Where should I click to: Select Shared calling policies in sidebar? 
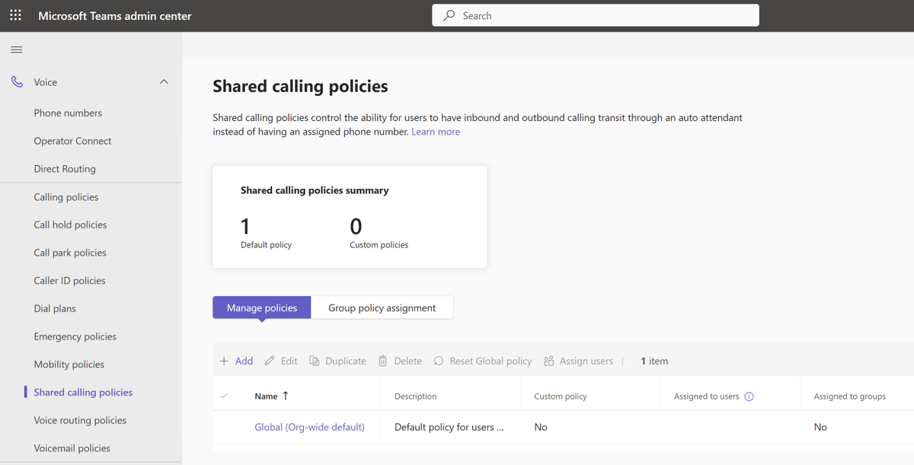click(x=83, y=392)
